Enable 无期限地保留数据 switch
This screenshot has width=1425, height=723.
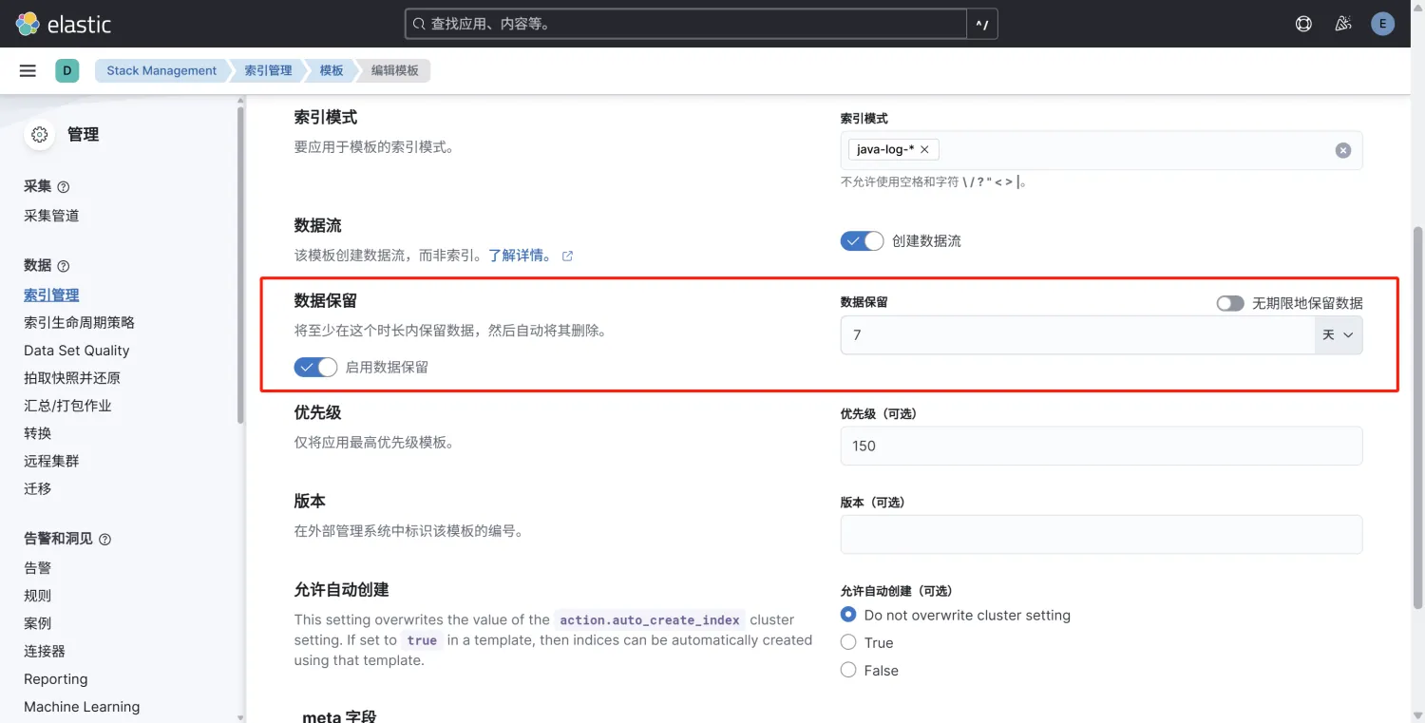(x=1230, y=303)
